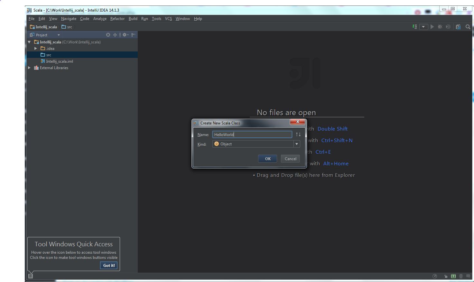Click the Run with Coverage icon
Image resolution: width=474 pixels, height=282 pixels.
coord(448,27)
